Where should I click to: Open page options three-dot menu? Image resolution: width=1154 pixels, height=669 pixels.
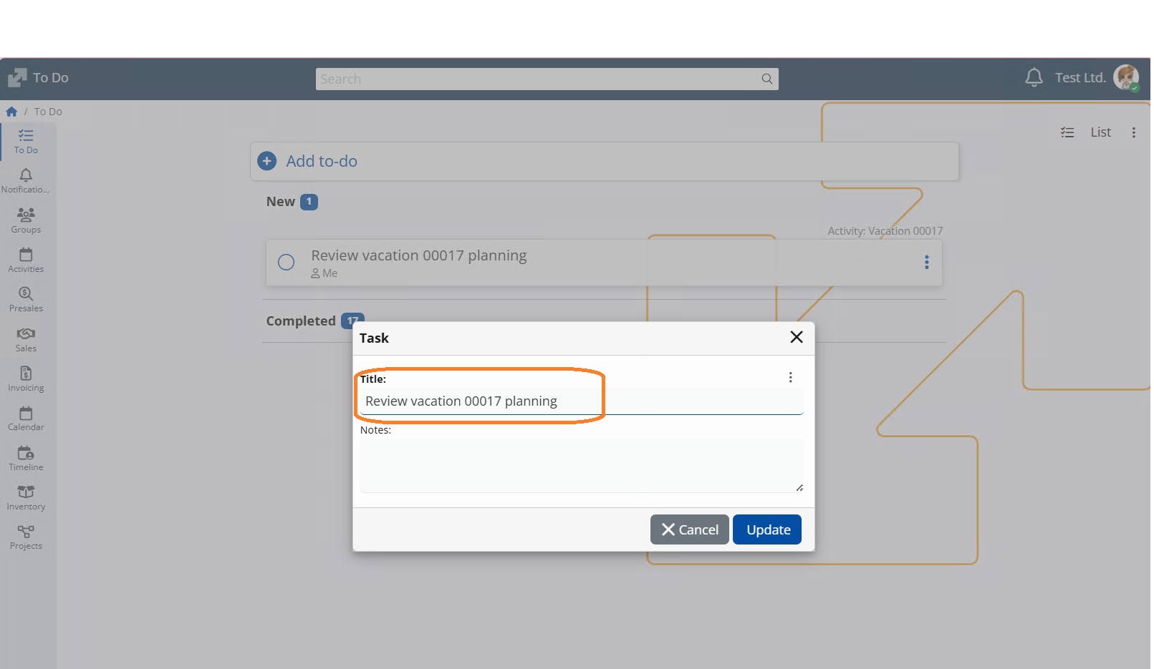point(1133,132)
